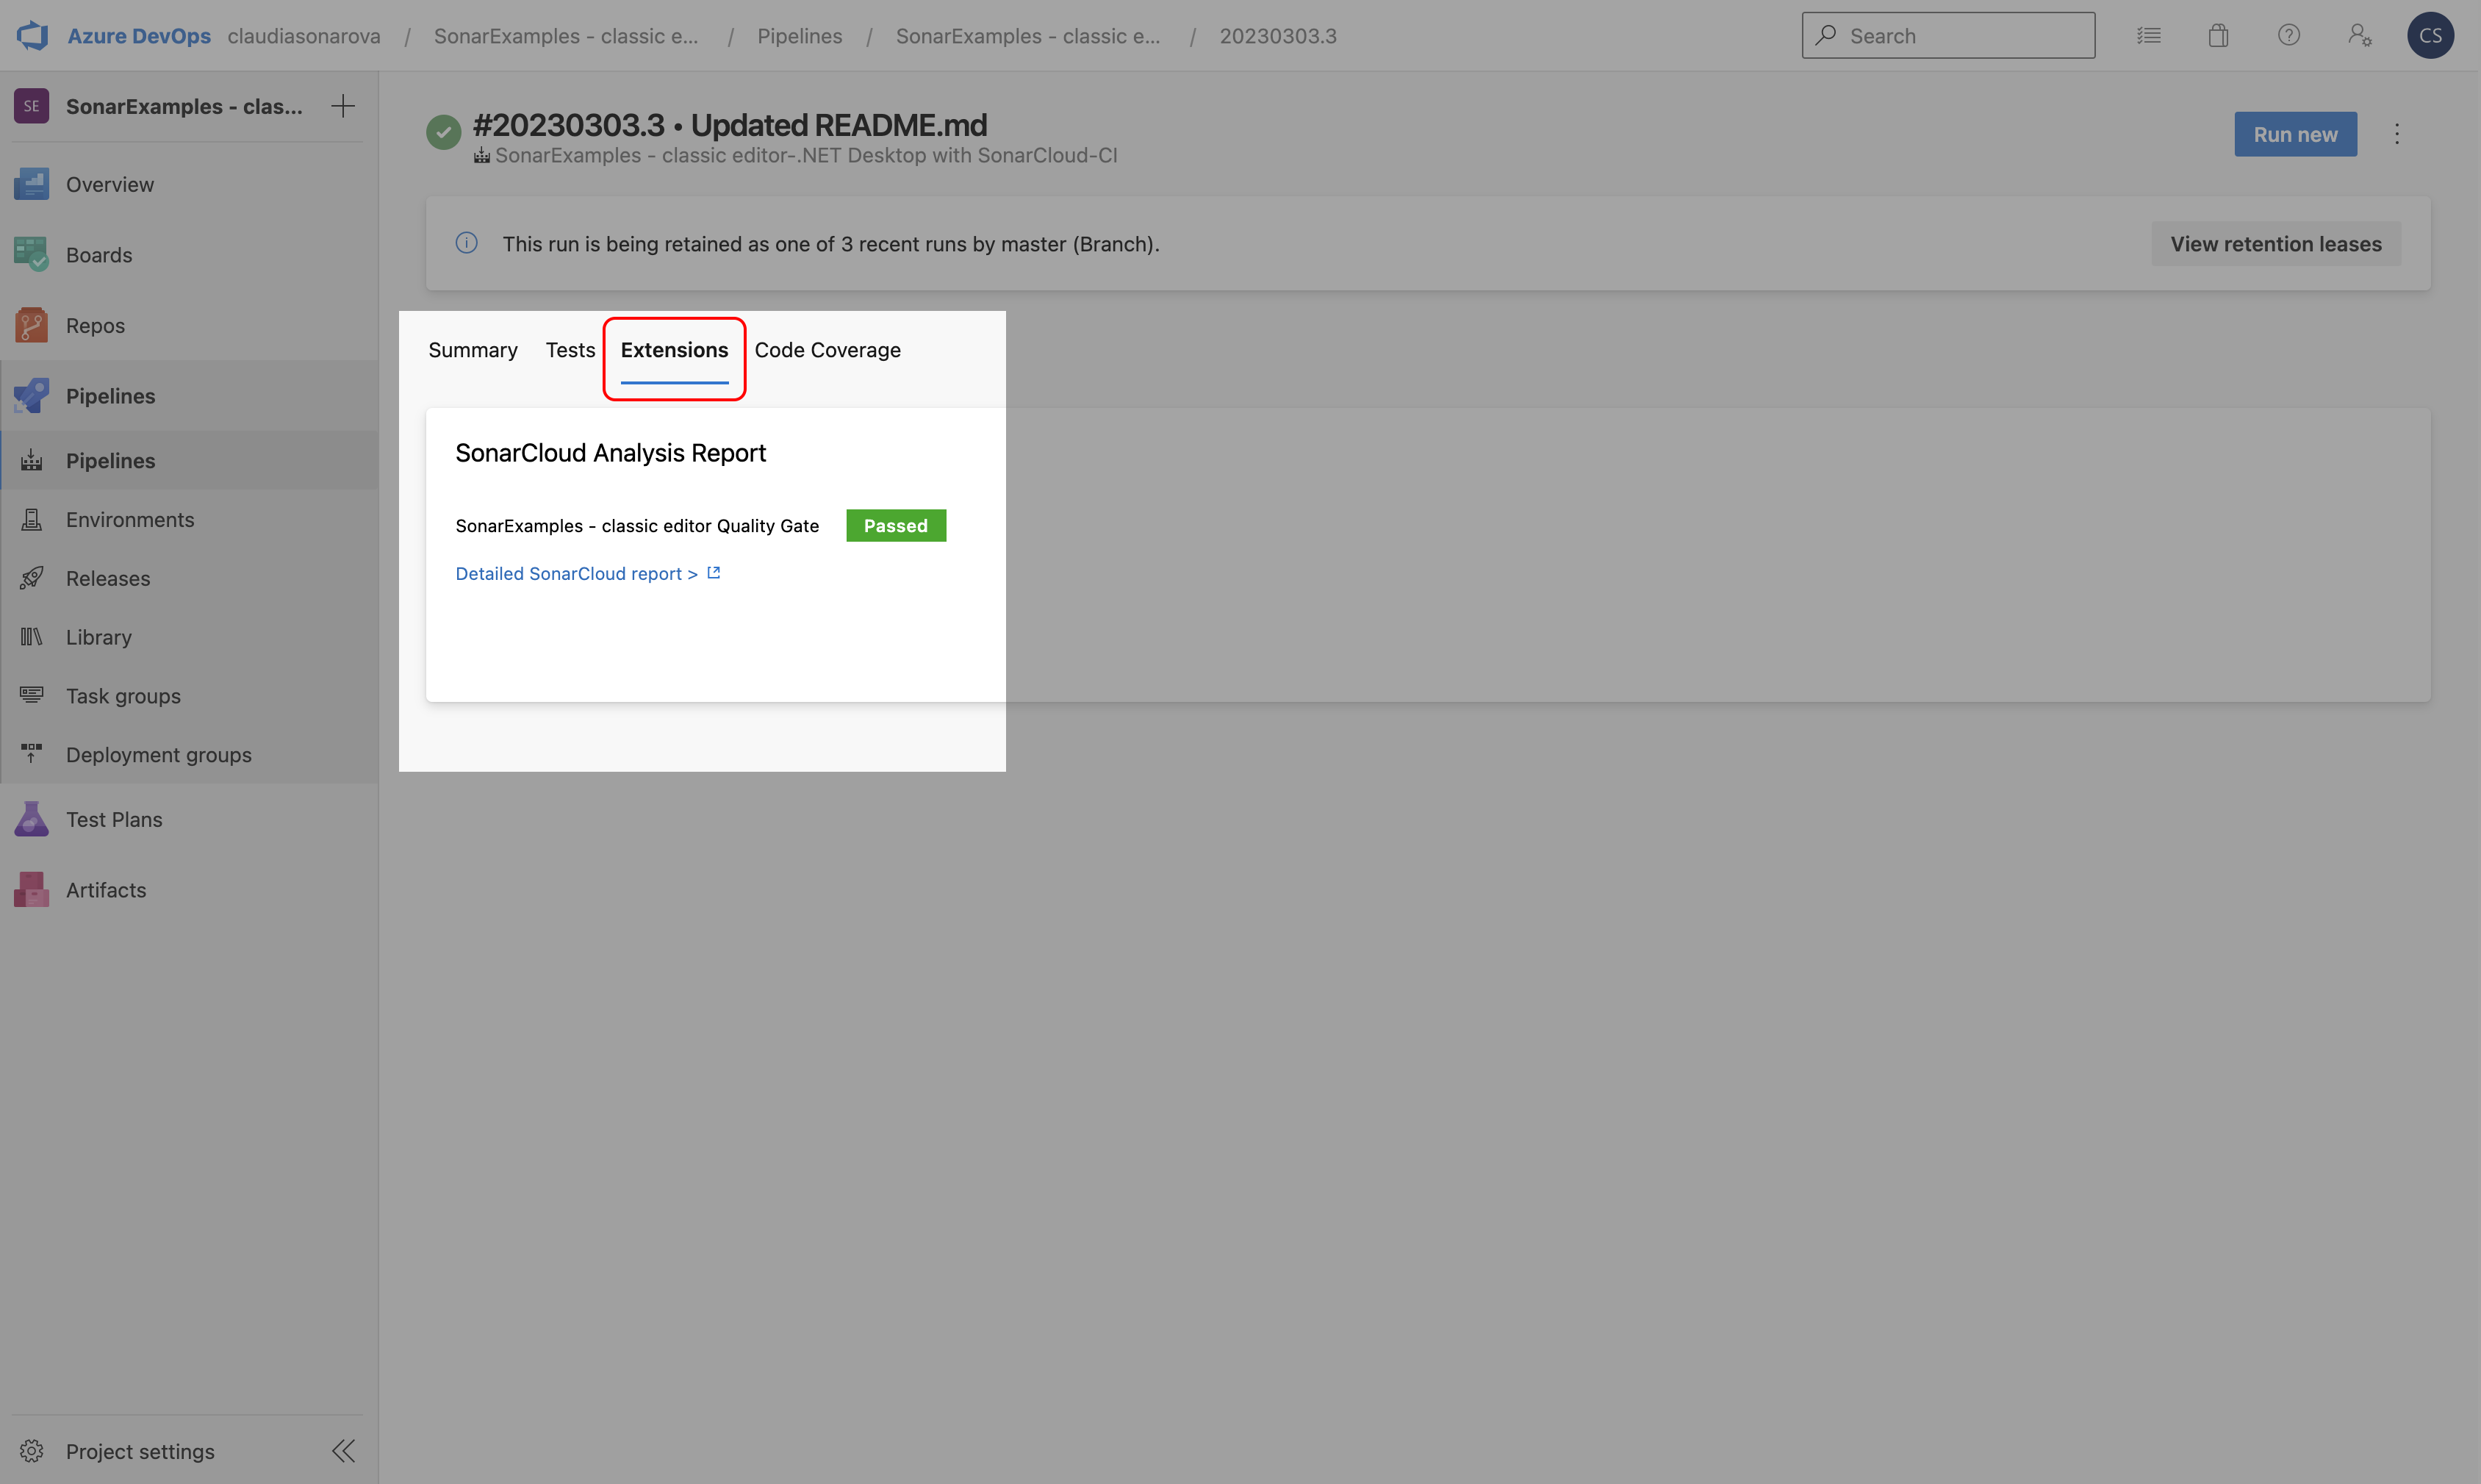Click the SonarExamples project name in sidebar
Viewport: 2481px width, 1484px height.
pos(184,106)
